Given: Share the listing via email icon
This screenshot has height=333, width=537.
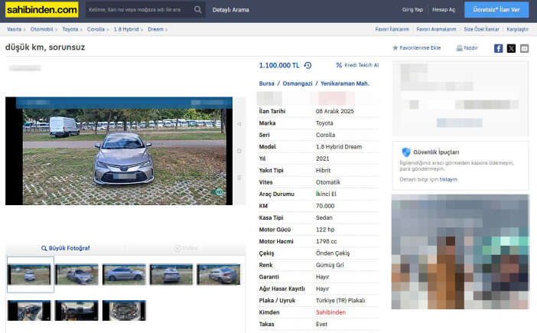Looking at the screenshot, I should (524, 48).
